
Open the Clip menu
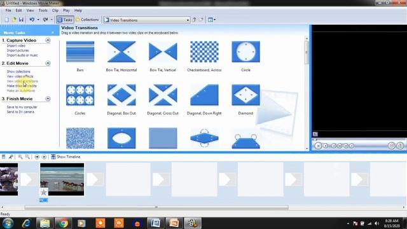55,10
